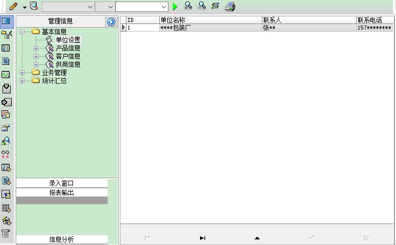Viewport: 396px width, 245px height.
Task: Select the row indicator arrow for record 1
Action: coord(123,28)
